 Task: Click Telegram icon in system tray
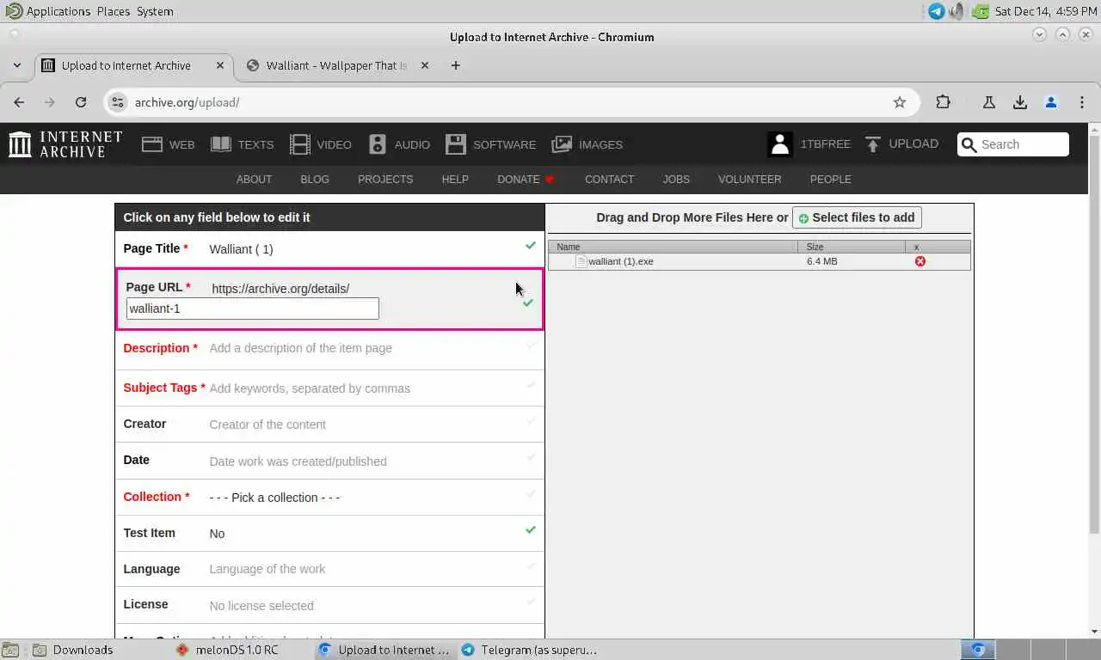[x=936, y=11]
